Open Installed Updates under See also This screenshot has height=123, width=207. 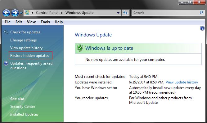pos(24,114)
